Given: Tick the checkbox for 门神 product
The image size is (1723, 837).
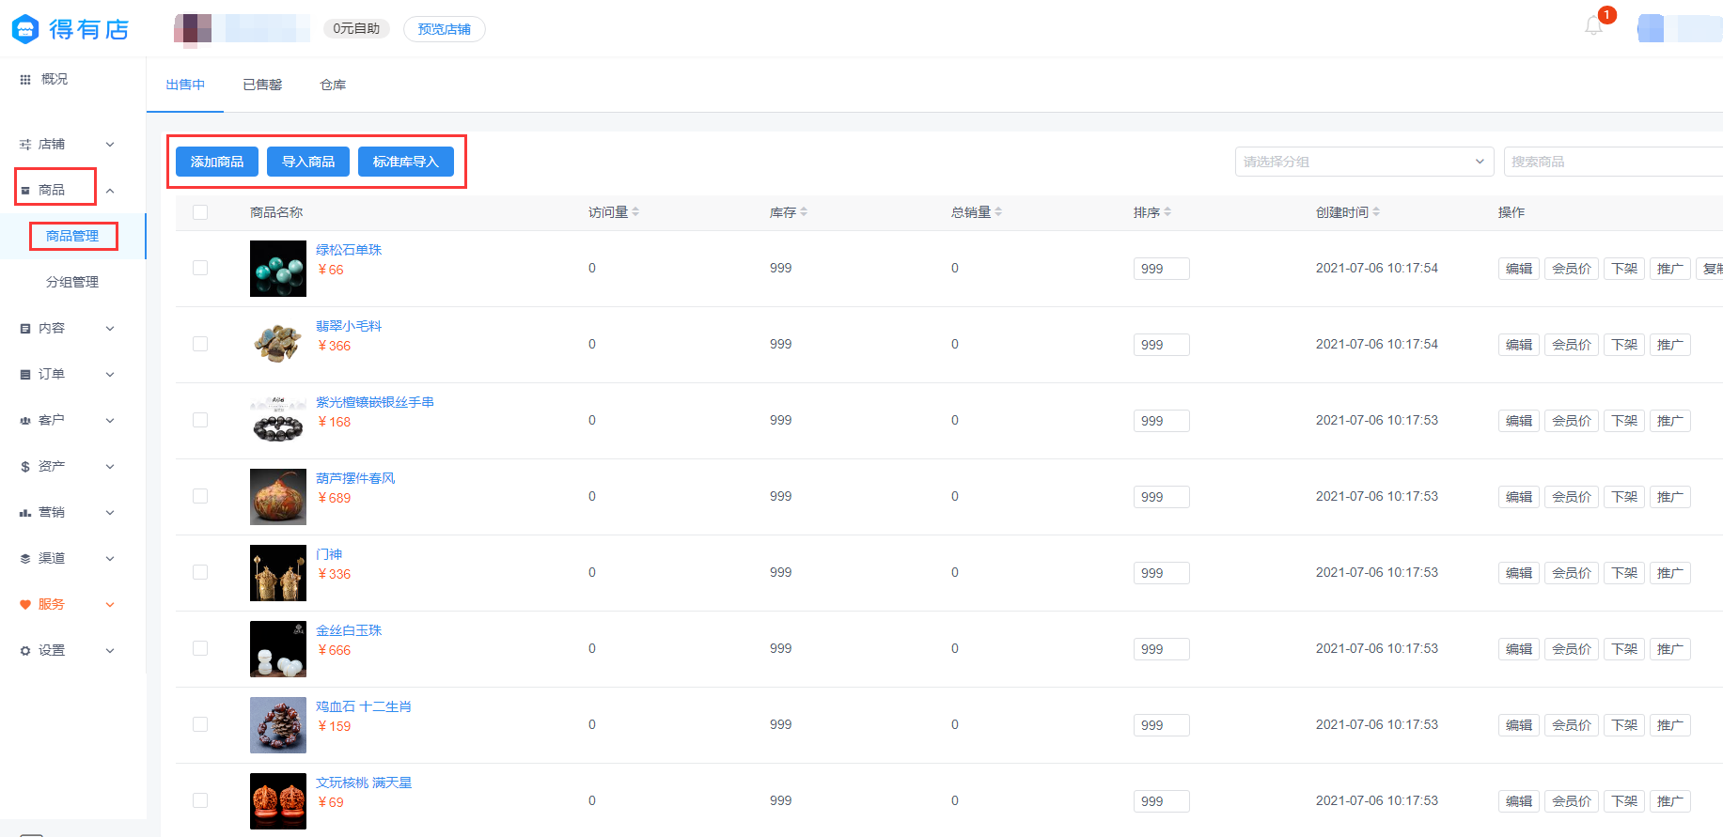Looking at the screenshot, I should pos(200,572).
